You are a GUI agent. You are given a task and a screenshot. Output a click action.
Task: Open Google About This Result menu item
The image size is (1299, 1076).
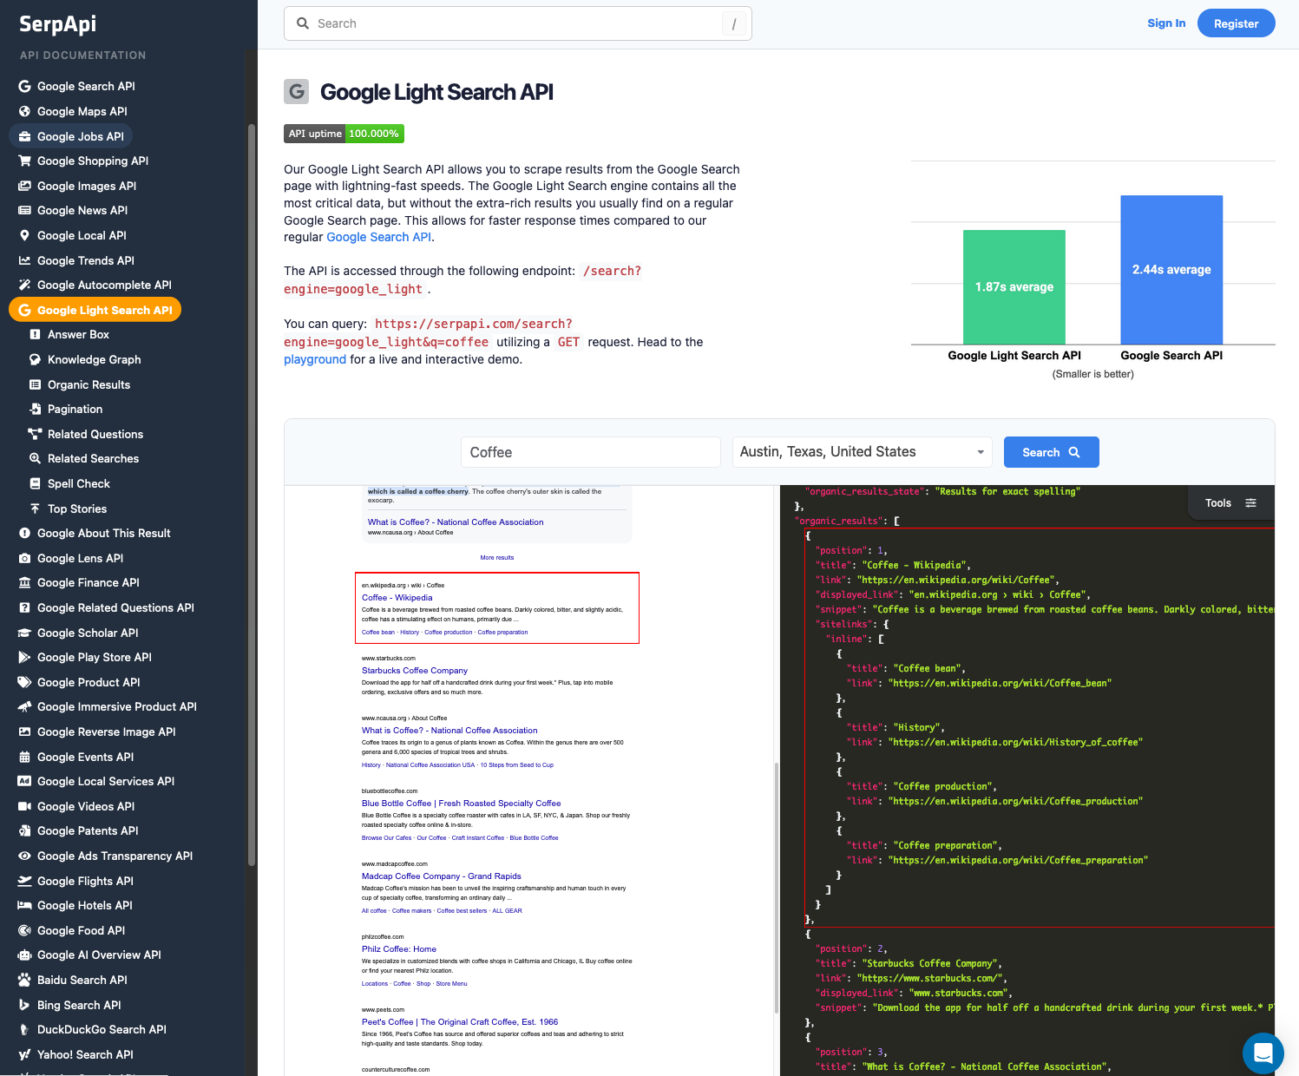coord(103,533)
